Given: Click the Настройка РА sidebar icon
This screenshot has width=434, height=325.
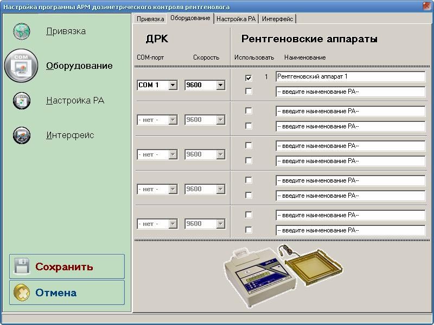Looking at the screenshot, I should tap(22, 101).
